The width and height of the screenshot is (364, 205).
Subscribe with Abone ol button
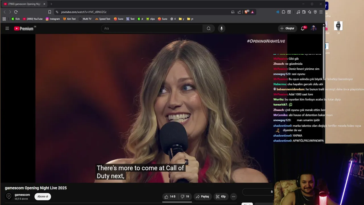coord(43,196)
